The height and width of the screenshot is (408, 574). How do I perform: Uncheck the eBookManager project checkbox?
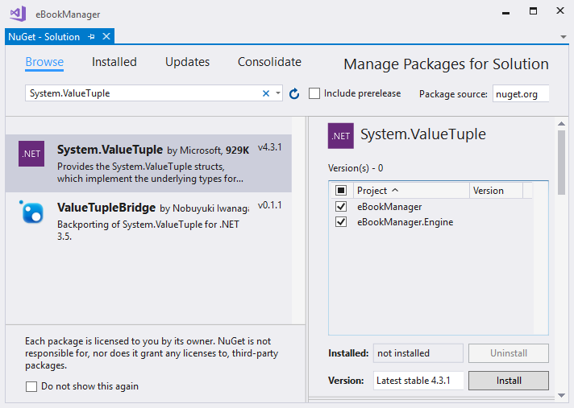tap(341, 206)
